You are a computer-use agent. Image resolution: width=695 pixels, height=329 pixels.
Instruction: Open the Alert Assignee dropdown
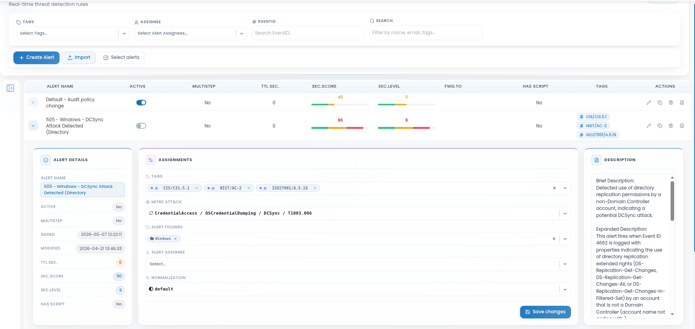click(x=358, y=264)
